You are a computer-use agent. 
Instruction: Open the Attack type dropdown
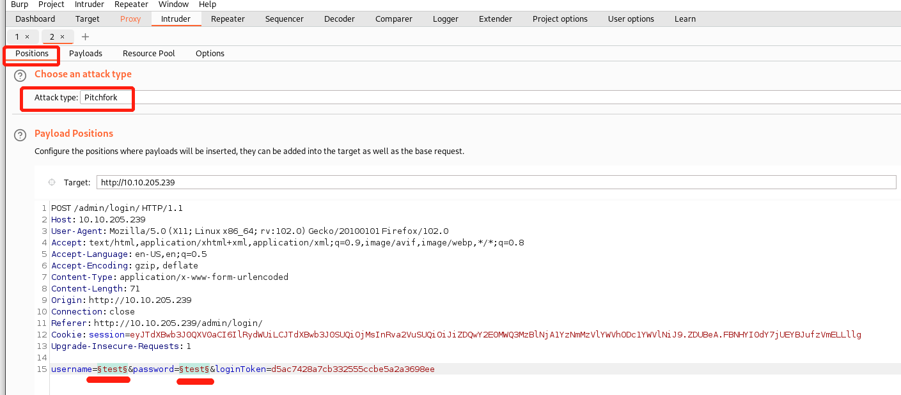click(106, 98)
